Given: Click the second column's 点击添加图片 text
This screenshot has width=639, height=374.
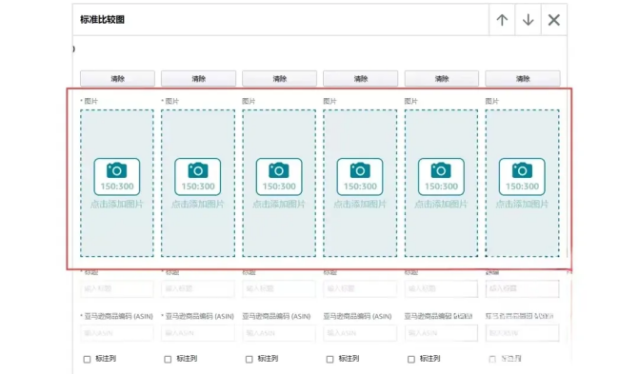Looking at the screenshot, I should (x=198, y=204).
